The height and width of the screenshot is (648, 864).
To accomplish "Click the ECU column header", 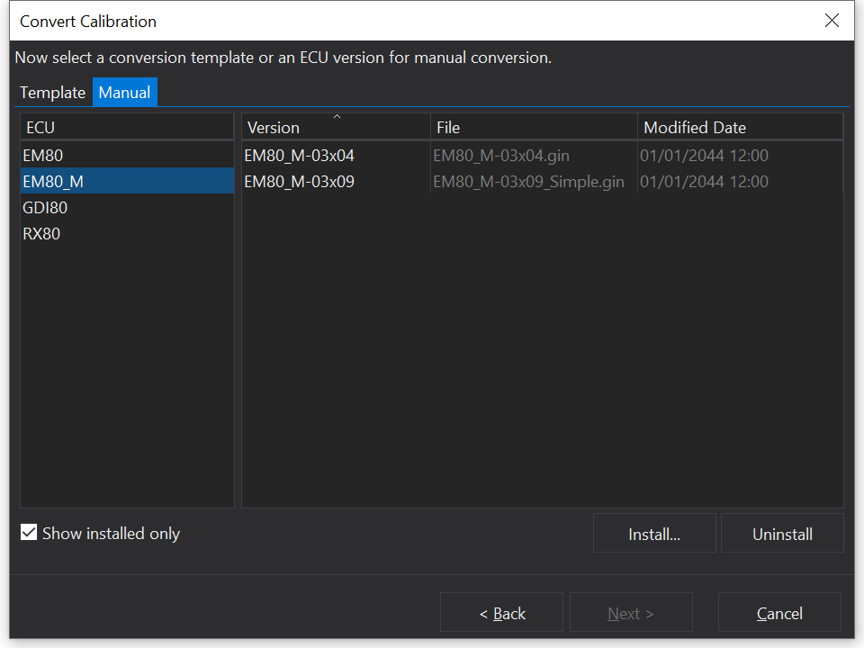I will click(126, 127).
